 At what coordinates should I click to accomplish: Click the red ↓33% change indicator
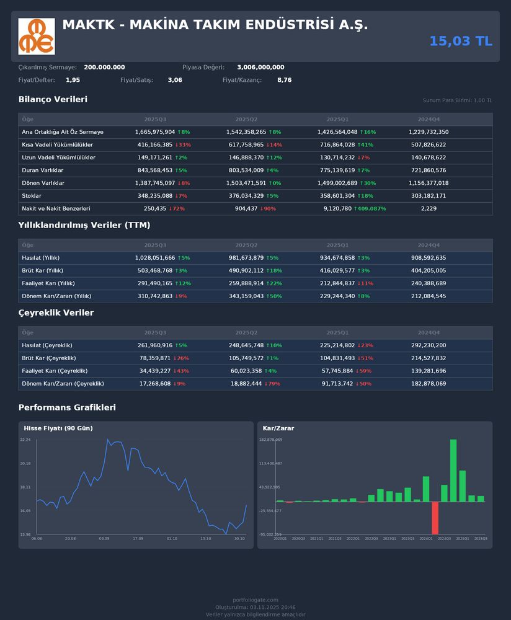click(183, 144)
